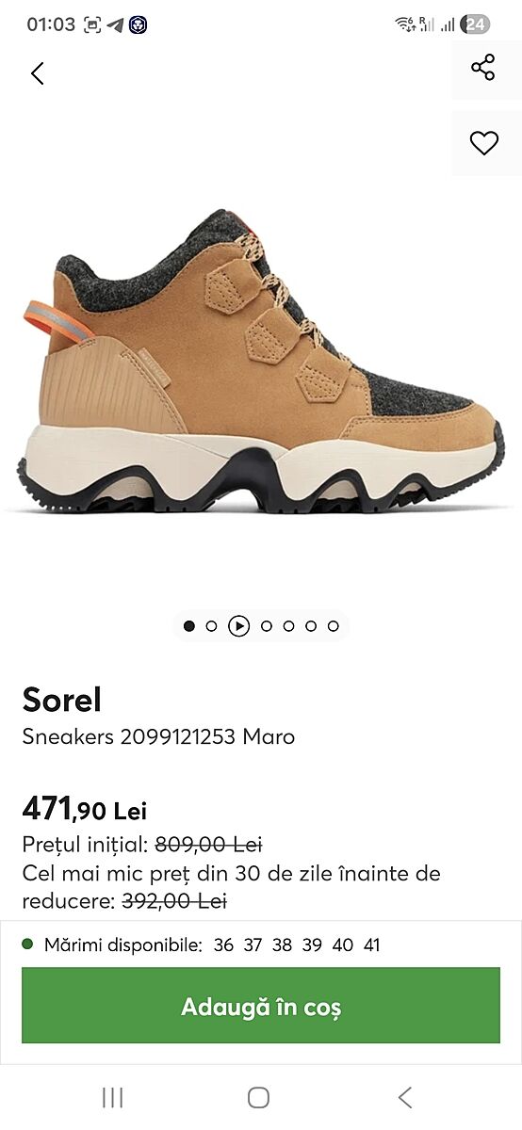Select the first filled carousel dot

coord(189,626)
